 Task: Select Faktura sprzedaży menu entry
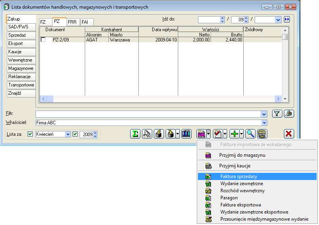click(x=257, y=176)
